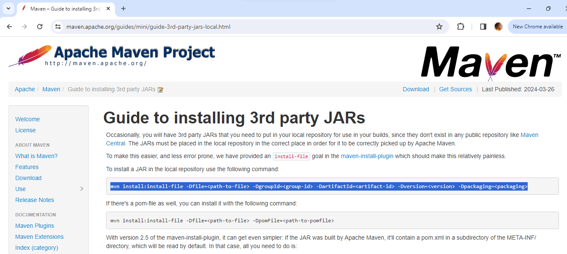567x254 pixels.
Task: Select the Maven guide browser tab
Action: (63, 8)
